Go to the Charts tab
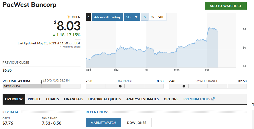The width and height of the screenshot is (254, 129). pos(52,99)
